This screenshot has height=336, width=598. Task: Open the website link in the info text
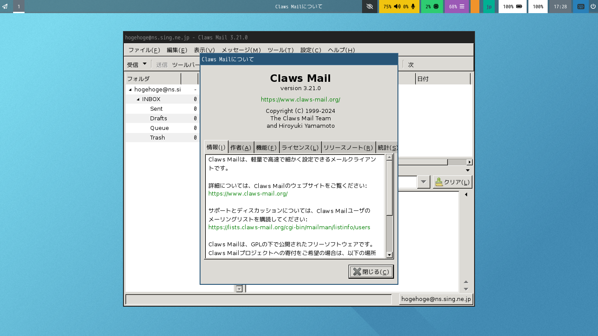[x=248, y=193]
